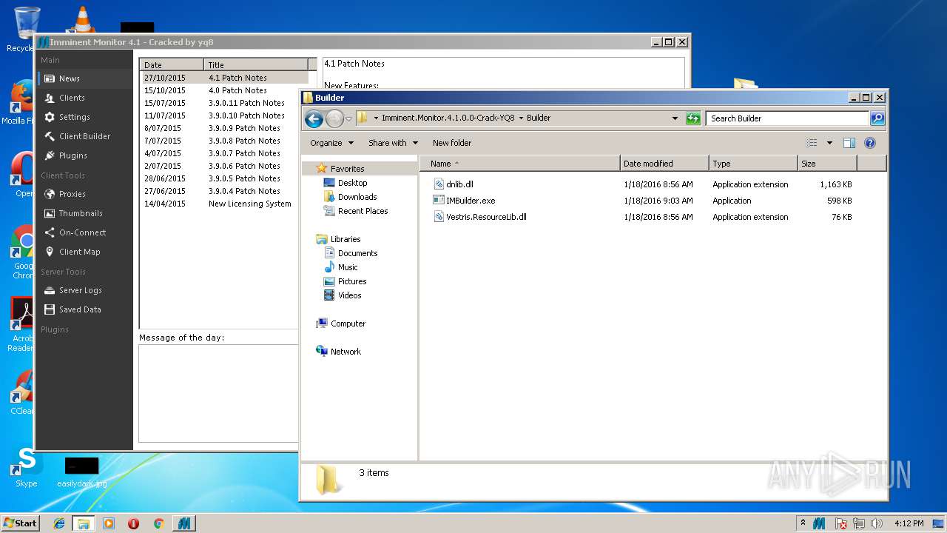Screen dimensions: 947x533
Task: Go back in Explorer navigation
Action: (x=314, y=118)
